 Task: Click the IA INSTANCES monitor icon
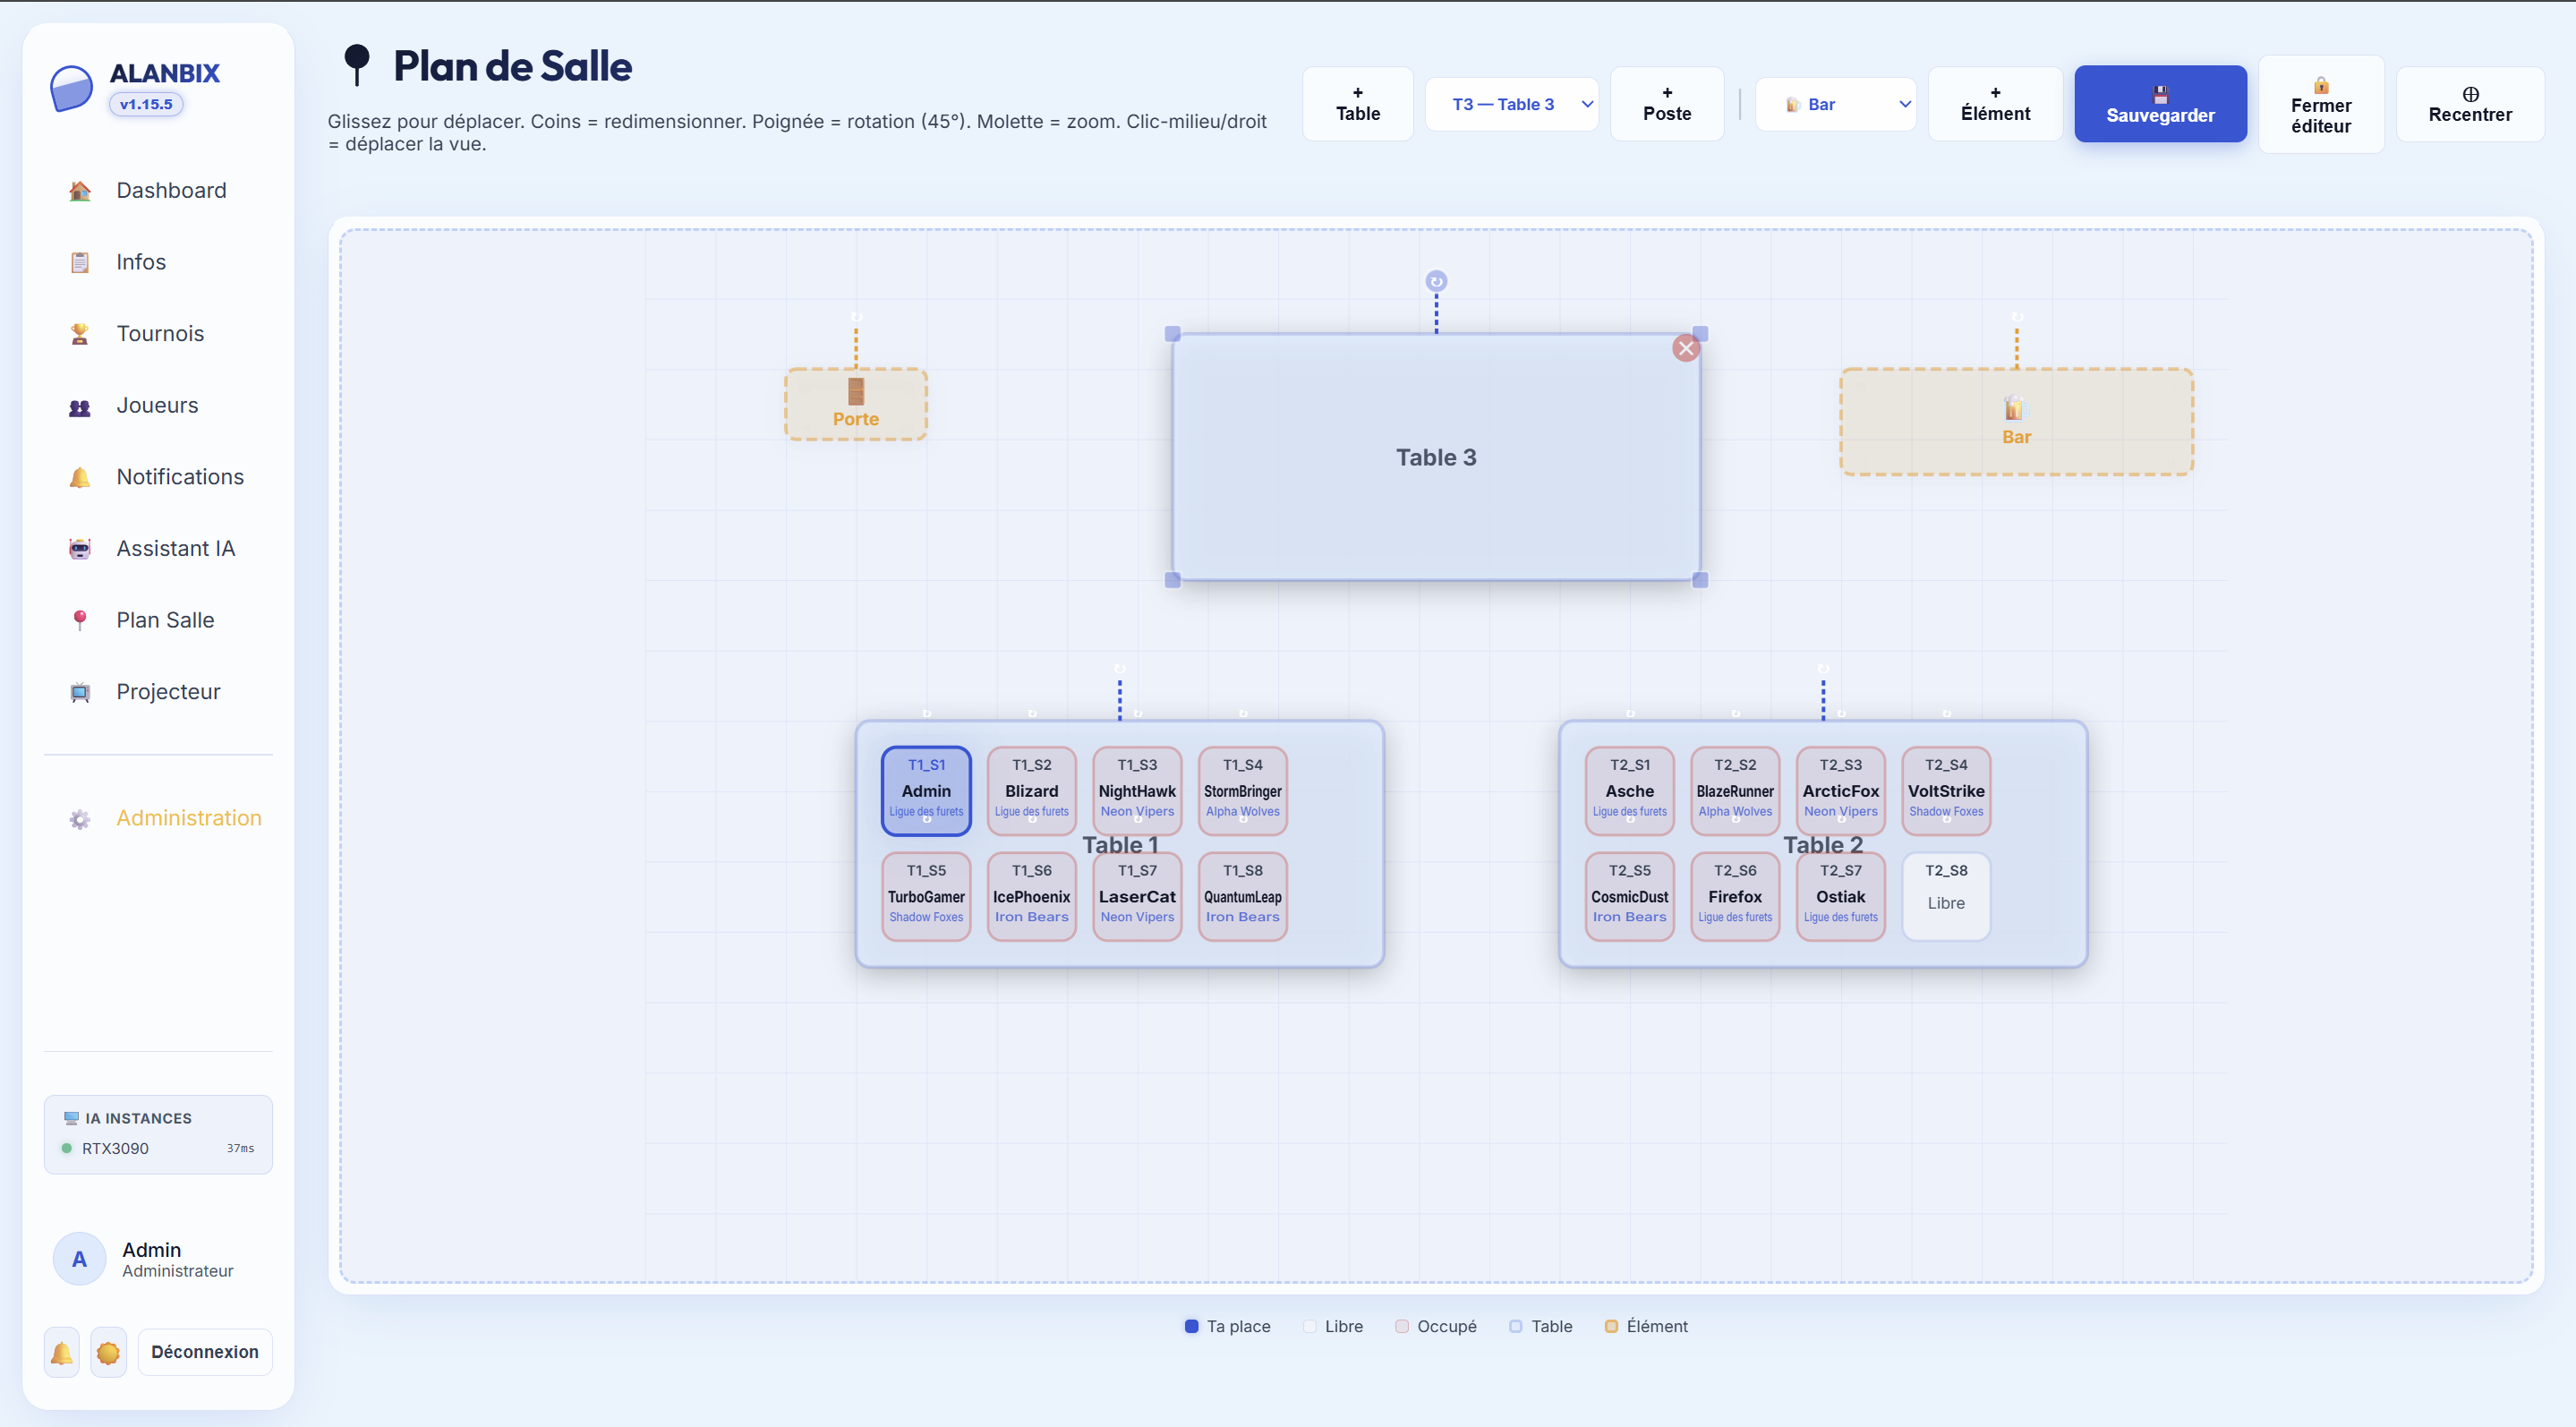pos(71,1118)
